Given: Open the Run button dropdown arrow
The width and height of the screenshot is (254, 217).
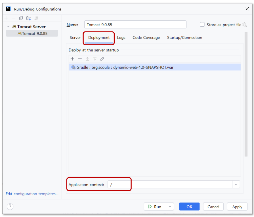Looking at the screenshot, I should 170,207.
